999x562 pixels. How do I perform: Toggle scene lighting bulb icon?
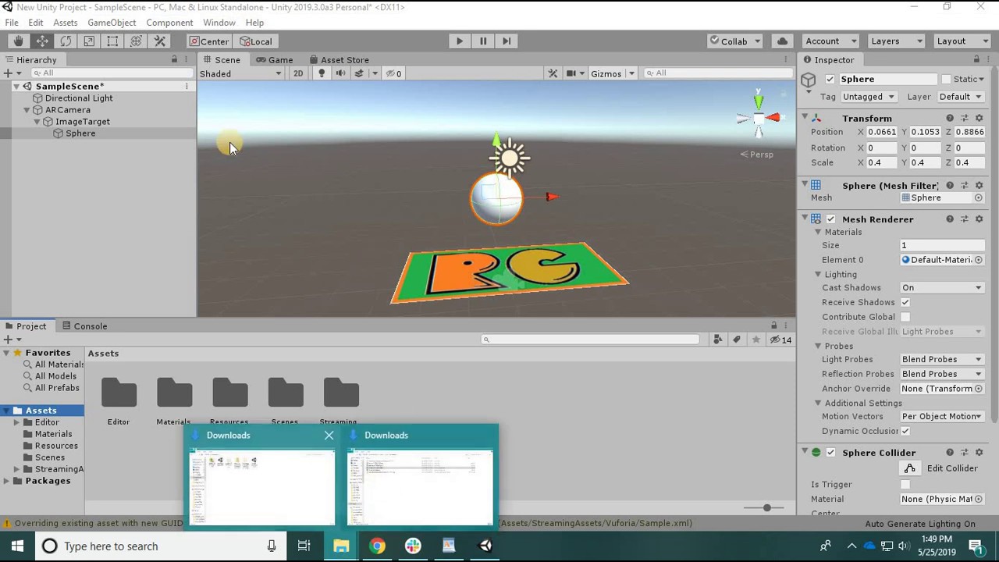pyautogui.click(x=322, y=73)
